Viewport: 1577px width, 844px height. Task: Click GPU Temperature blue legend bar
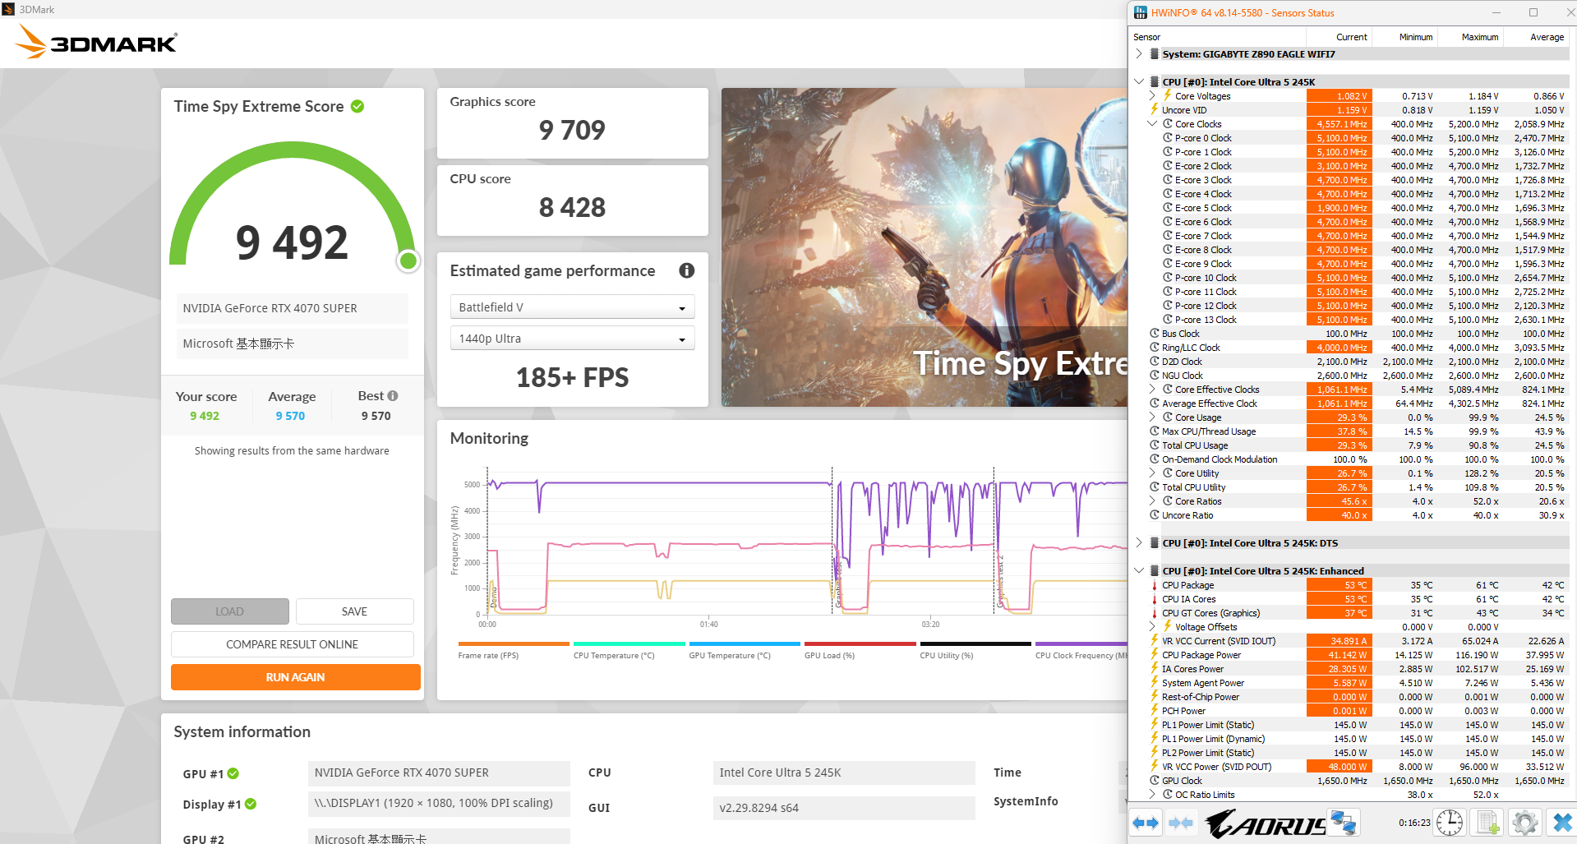(x=745, y=643)
